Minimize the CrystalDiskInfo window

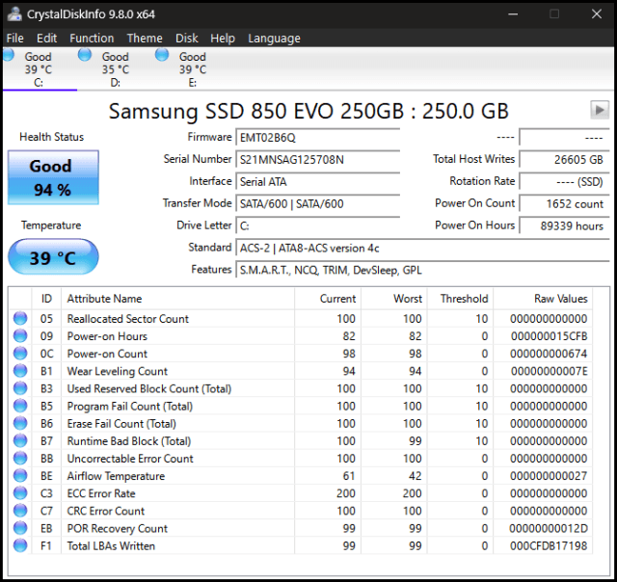pos(513,14)
